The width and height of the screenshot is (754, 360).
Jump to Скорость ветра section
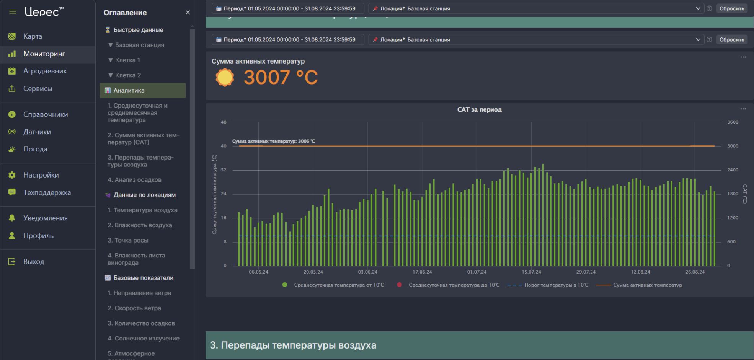pyautogui.click(x=134, y=308)
